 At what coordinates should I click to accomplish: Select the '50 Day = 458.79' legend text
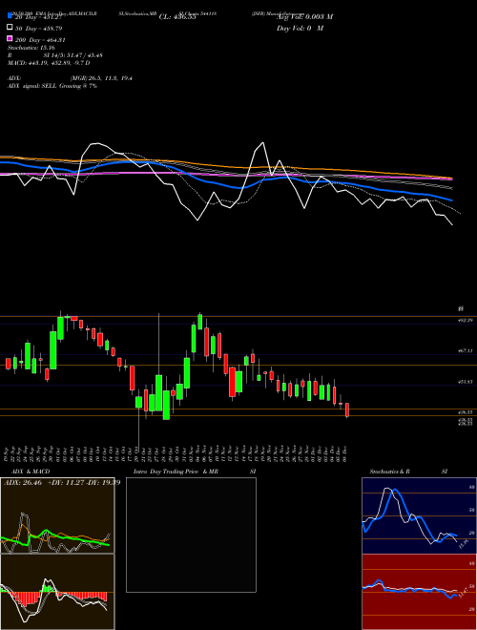point(39,29)
